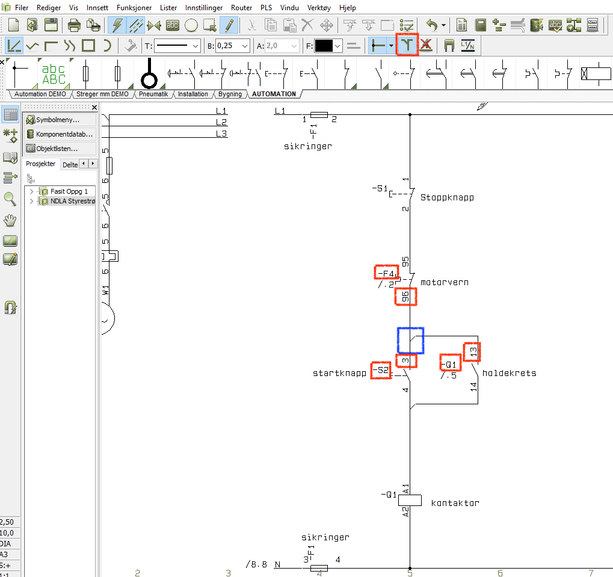Select the Symbols tool (bowtie icon)

click(154, 26)
